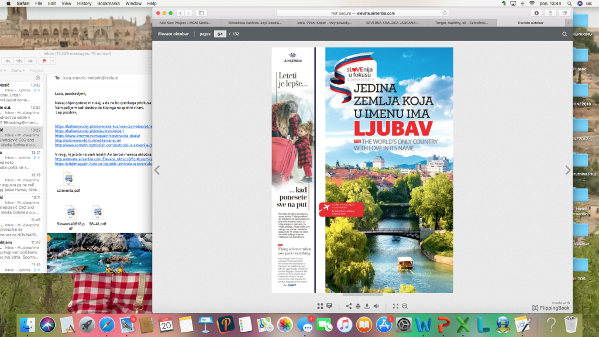
Task: Click the mail list filter icon
Action: (38, 78)
